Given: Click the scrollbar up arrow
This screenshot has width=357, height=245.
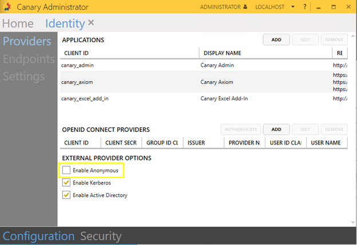Looking at the screenshot, I should click(x=353, y=36).
